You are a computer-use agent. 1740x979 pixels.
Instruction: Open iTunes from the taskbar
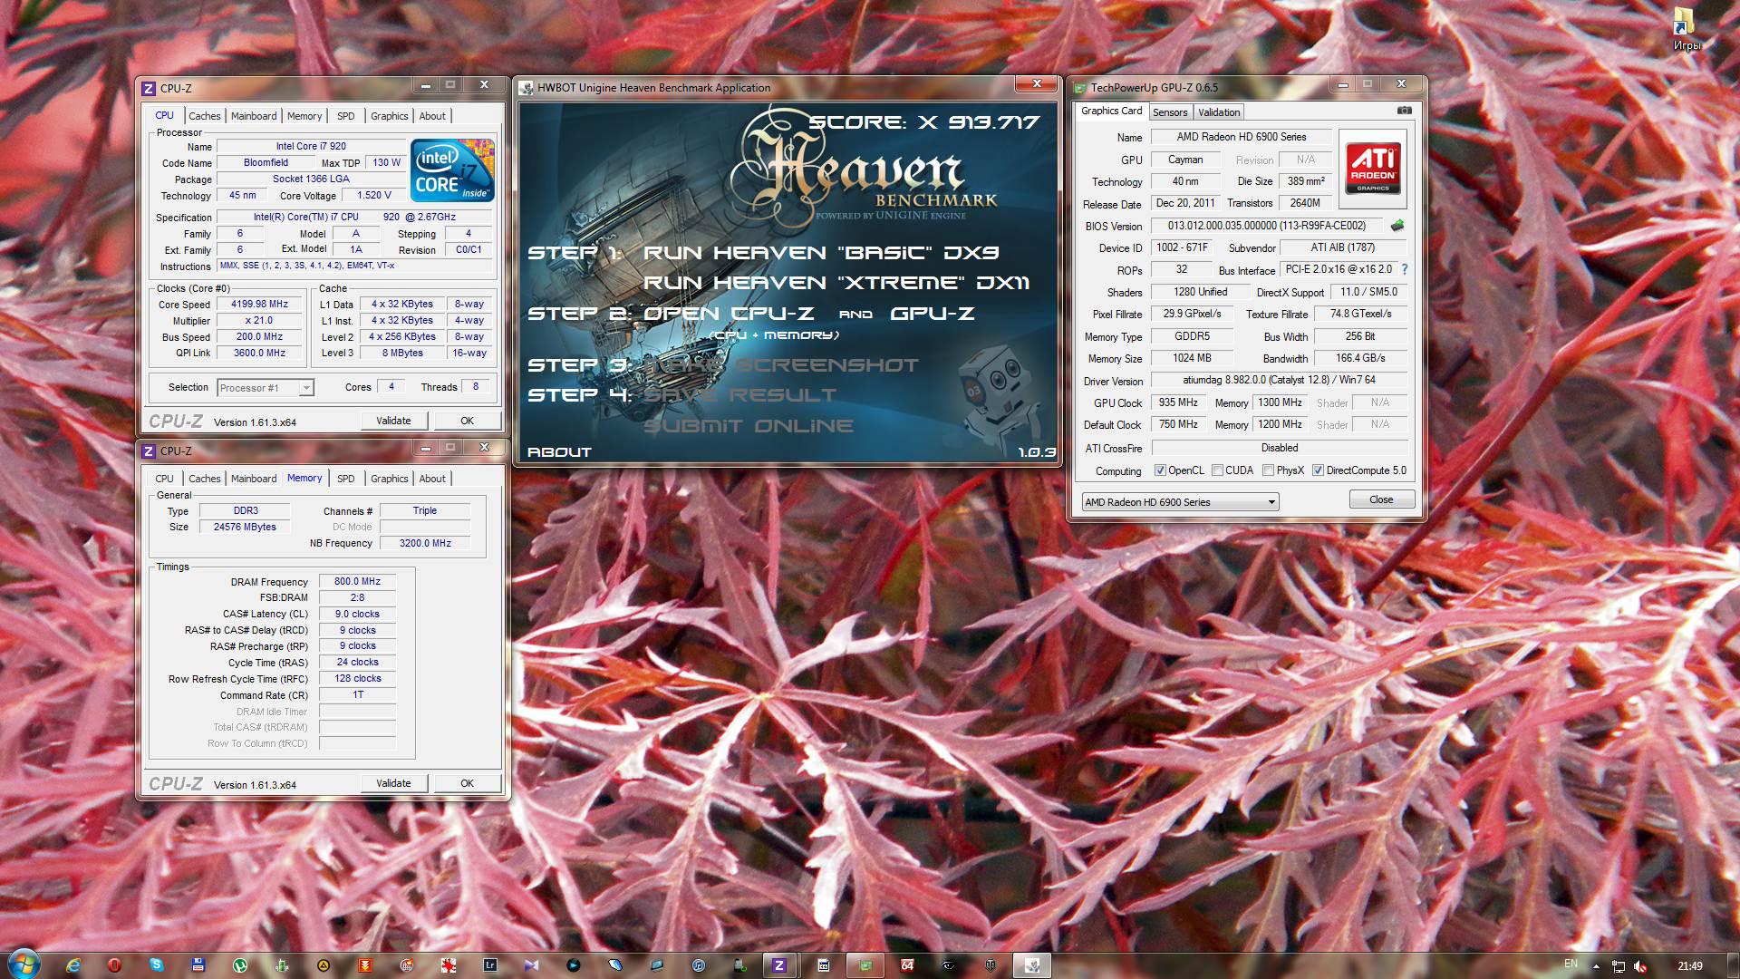[699, 965]
